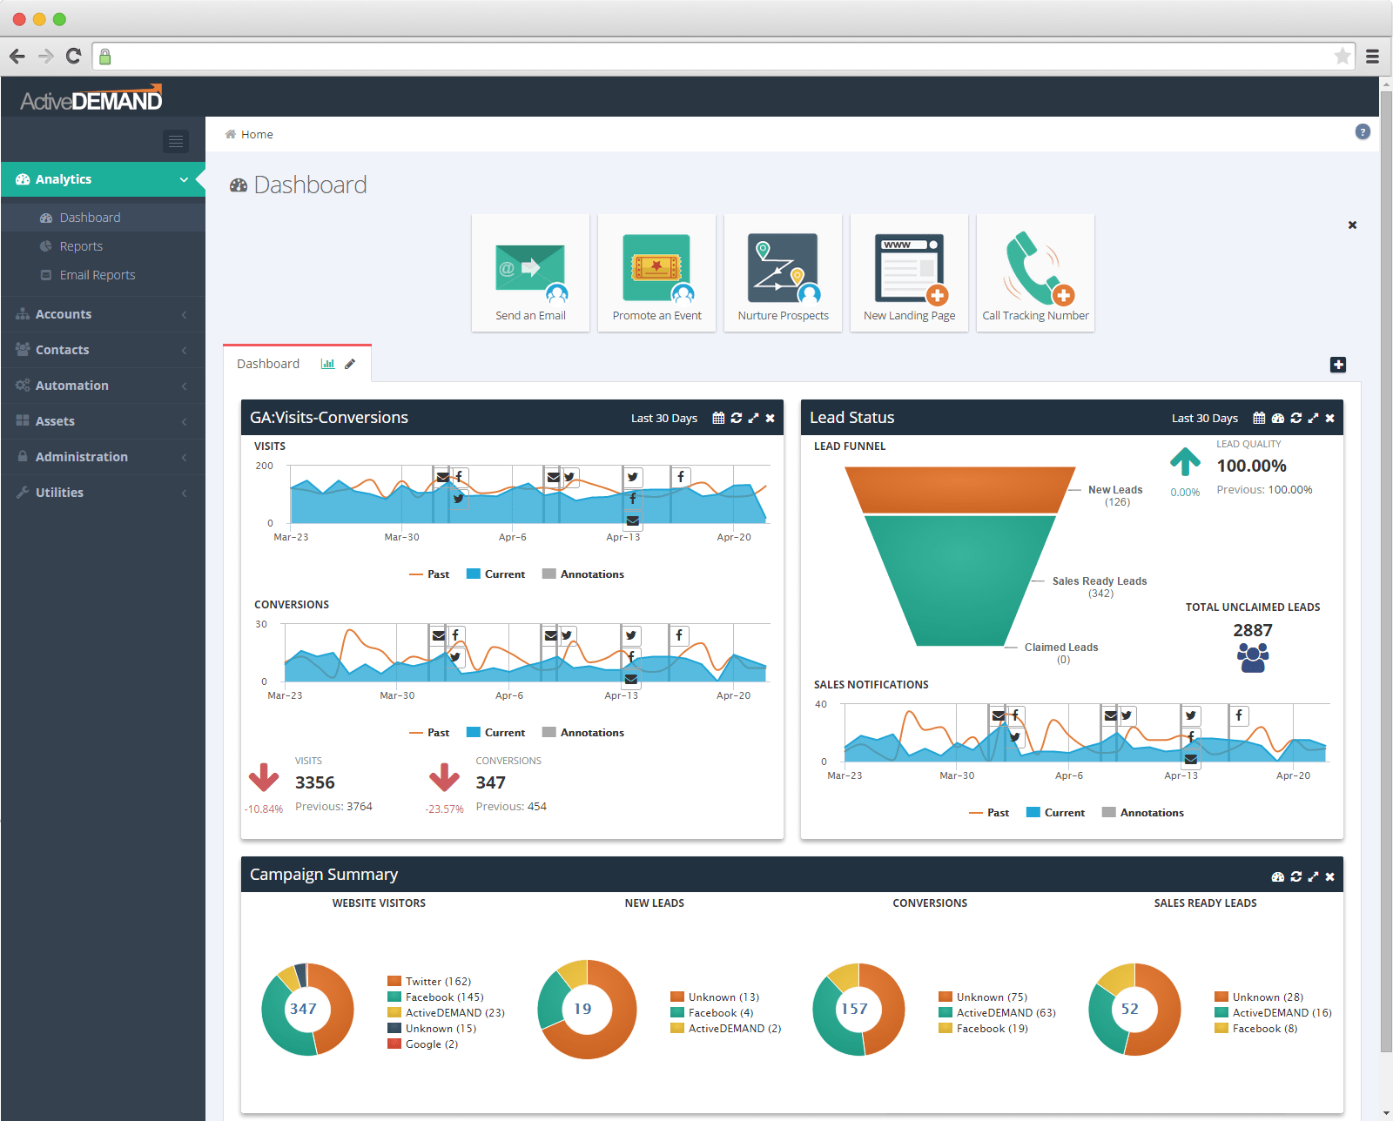Change Last 30 Days range in GA:Visits-Conversions
This screenshot has height=1121, width=1393.
click(664, 419)
